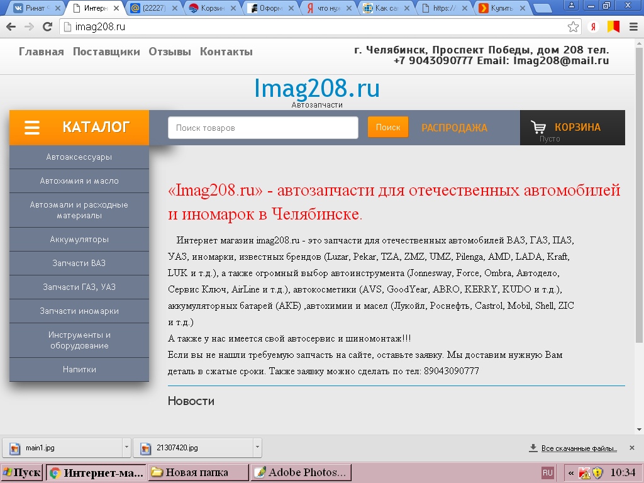Click the Новости heading
This screenshot has height=483, width=644.
click(191, 401)
